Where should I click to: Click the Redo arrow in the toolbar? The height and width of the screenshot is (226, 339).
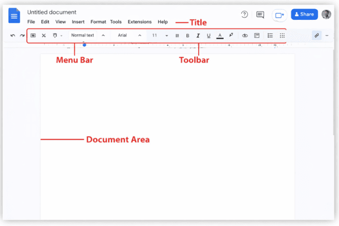tap(22, 36)
